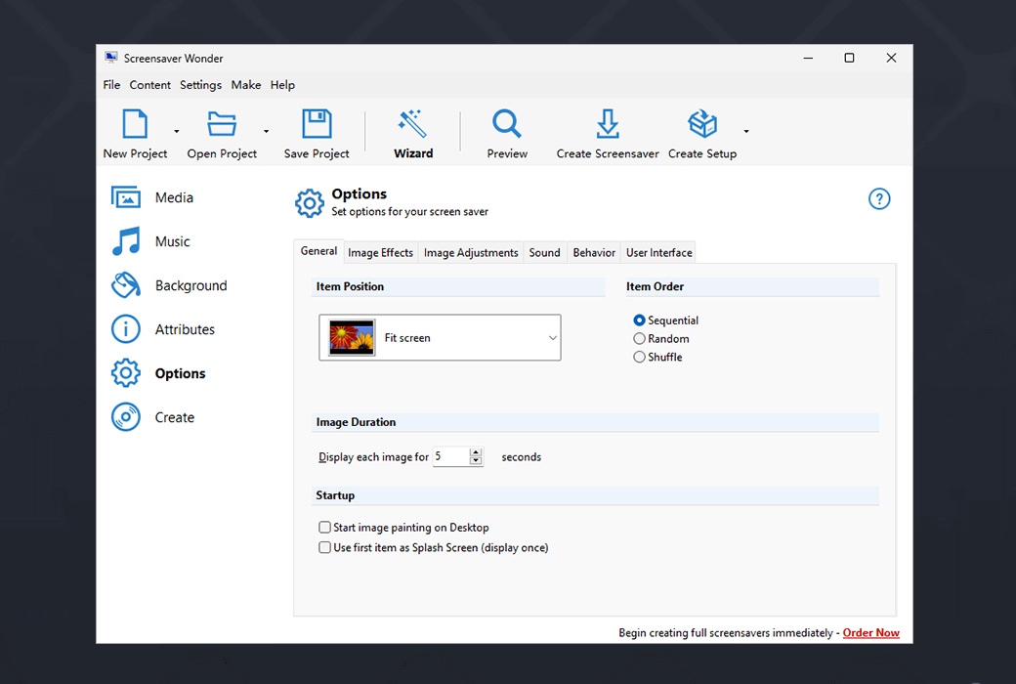This screenshot has width=1016, height=684.
Task: Click the blue help question mark icon
Action: click(x=879, y=199)
